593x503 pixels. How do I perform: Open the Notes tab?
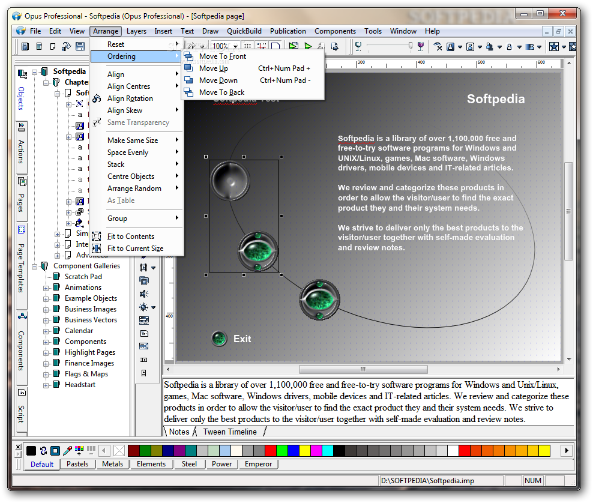(x=179, y=432)
